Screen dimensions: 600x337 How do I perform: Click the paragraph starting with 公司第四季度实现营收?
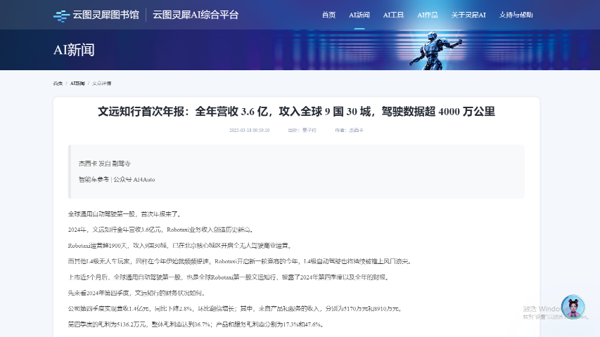coord(236,309)
